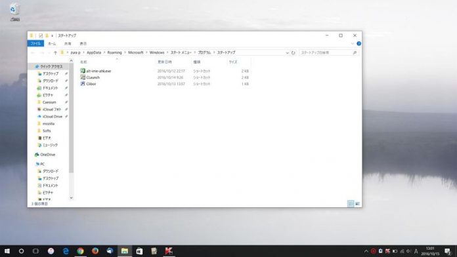Open Cortana circle on taskbar
Screen dimensions: 457x257
pos(21,251)
